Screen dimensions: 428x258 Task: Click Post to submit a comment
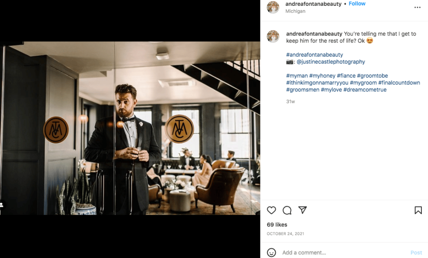tap(416, 253)
